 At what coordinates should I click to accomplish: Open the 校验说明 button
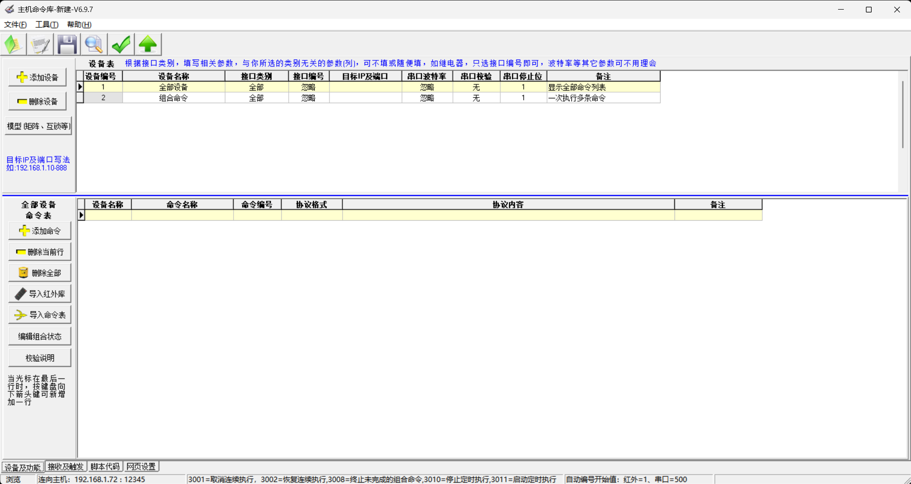[x=40, y=358]
